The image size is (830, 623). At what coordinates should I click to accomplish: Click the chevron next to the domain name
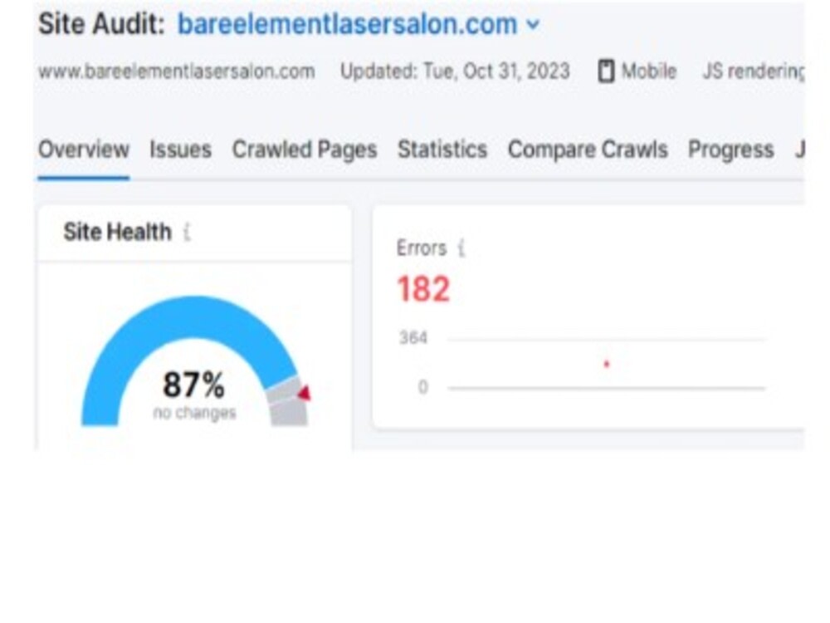534,25
